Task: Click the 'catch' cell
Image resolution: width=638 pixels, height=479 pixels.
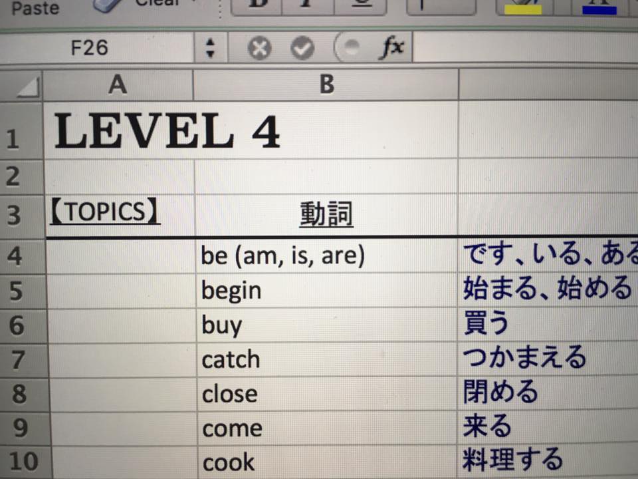Action: [x=327, y=360]
